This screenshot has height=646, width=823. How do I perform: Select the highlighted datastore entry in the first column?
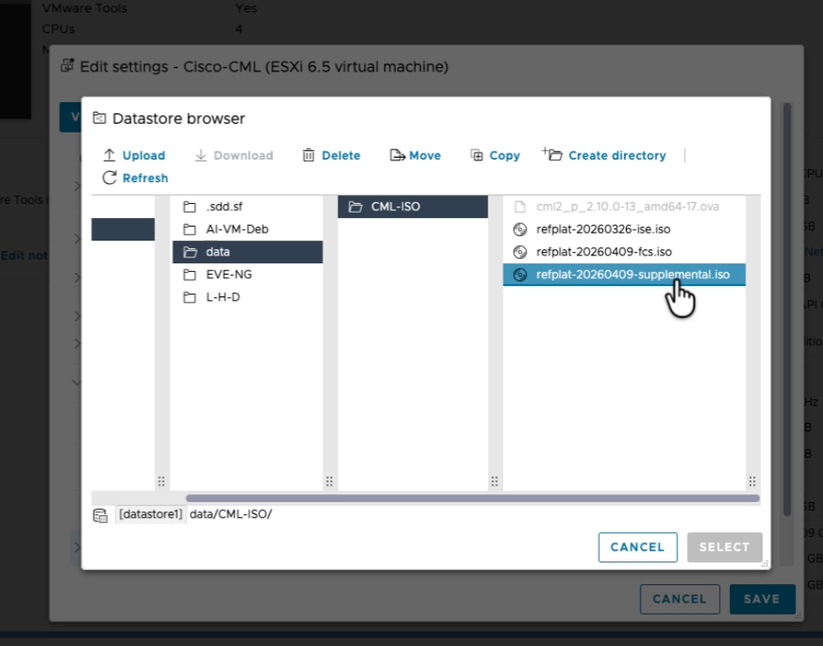pos(123,229)
